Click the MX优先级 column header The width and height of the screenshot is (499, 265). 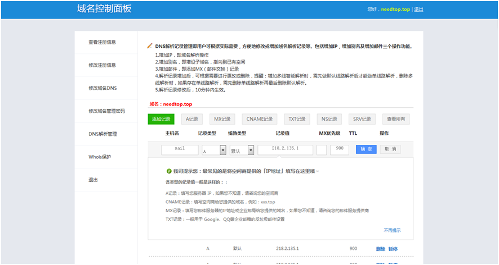[x=329, y=133]
